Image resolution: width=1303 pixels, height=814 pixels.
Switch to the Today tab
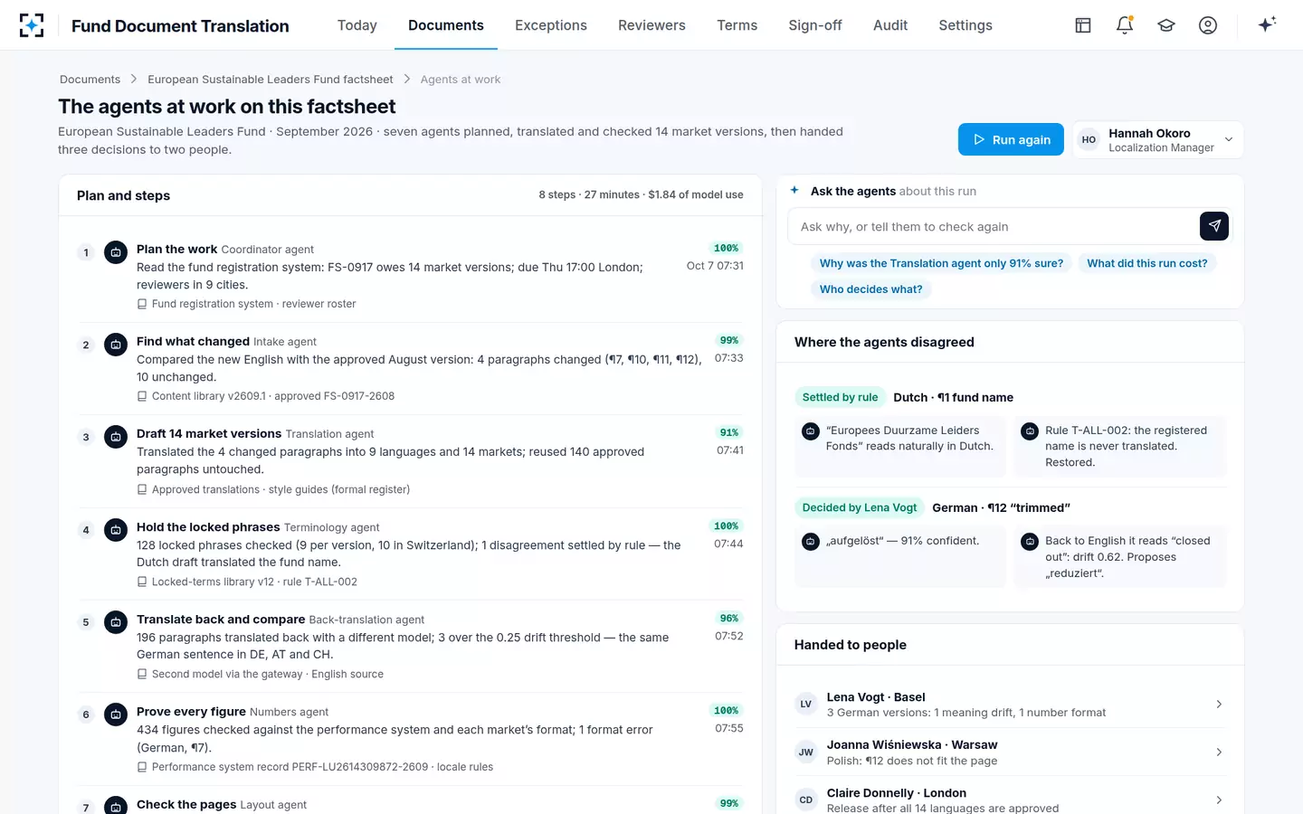coord(357,25)
